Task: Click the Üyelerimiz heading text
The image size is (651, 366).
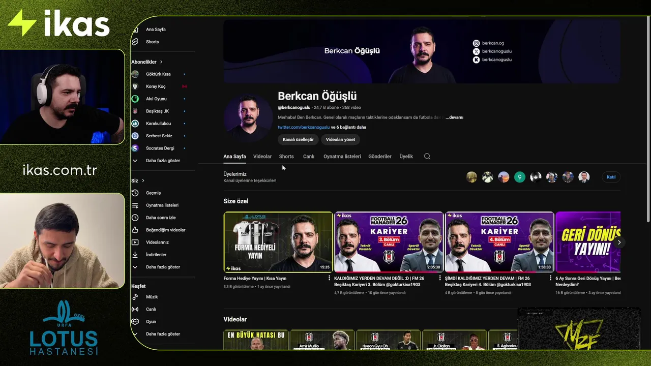Action: point(235,174)
